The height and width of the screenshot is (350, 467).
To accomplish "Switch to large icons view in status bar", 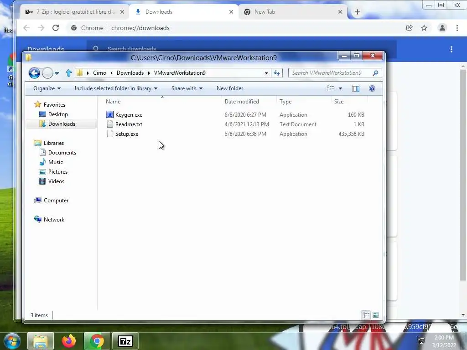I will (376, 315).
